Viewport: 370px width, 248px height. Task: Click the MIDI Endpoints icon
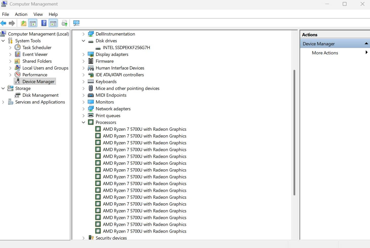click(x=91, y=95)
